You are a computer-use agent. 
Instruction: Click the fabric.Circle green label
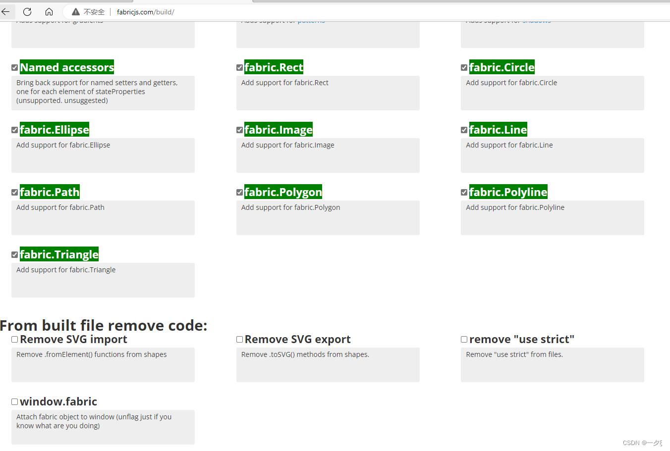(502, 67)
